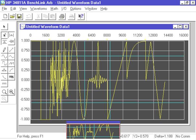
Task: Select the clip/limit marker tool
Action: (11, 41)
